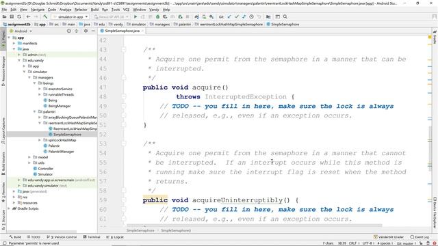
Task: Open the Event Log
Action: [x=420, y=237]
